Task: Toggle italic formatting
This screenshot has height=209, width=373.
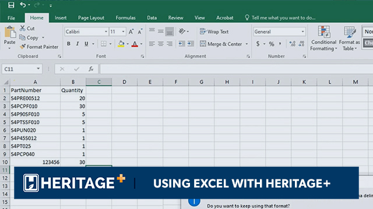Action: 78,44
